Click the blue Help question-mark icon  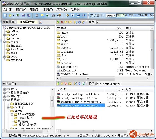pos(78,16)
